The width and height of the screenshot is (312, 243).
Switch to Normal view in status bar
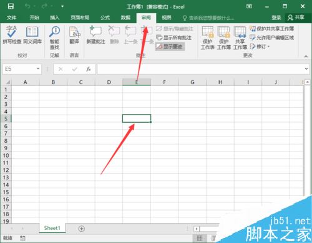click(200, 238)
